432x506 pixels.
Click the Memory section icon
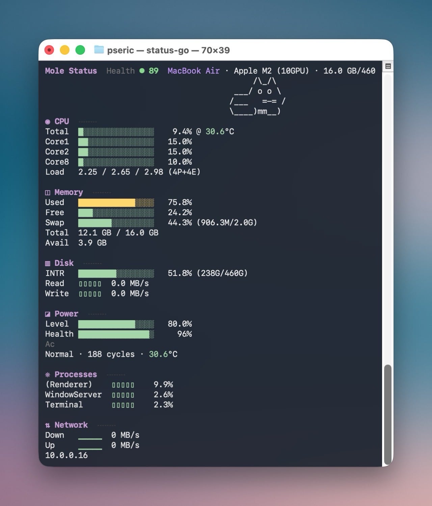click(x=48, y=193)
